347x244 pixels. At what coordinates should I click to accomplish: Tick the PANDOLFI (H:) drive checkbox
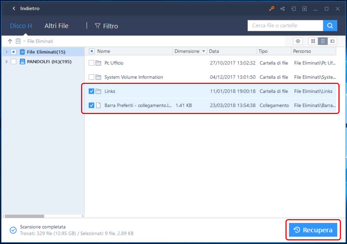tap(14, 62)
